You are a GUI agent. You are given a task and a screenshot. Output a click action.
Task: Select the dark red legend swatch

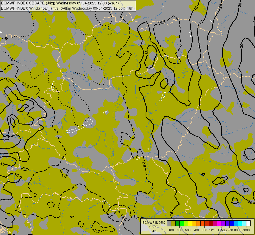point(211,223)
